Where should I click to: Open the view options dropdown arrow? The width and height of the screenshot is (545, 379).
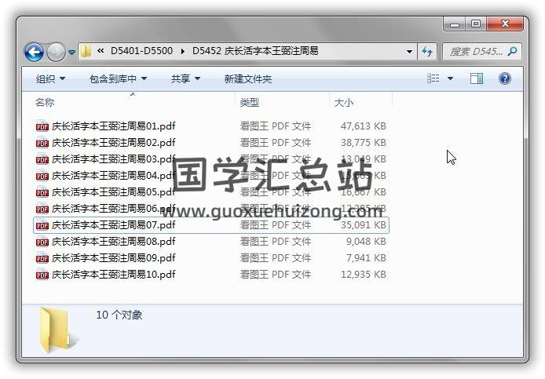tap(450, 78)
